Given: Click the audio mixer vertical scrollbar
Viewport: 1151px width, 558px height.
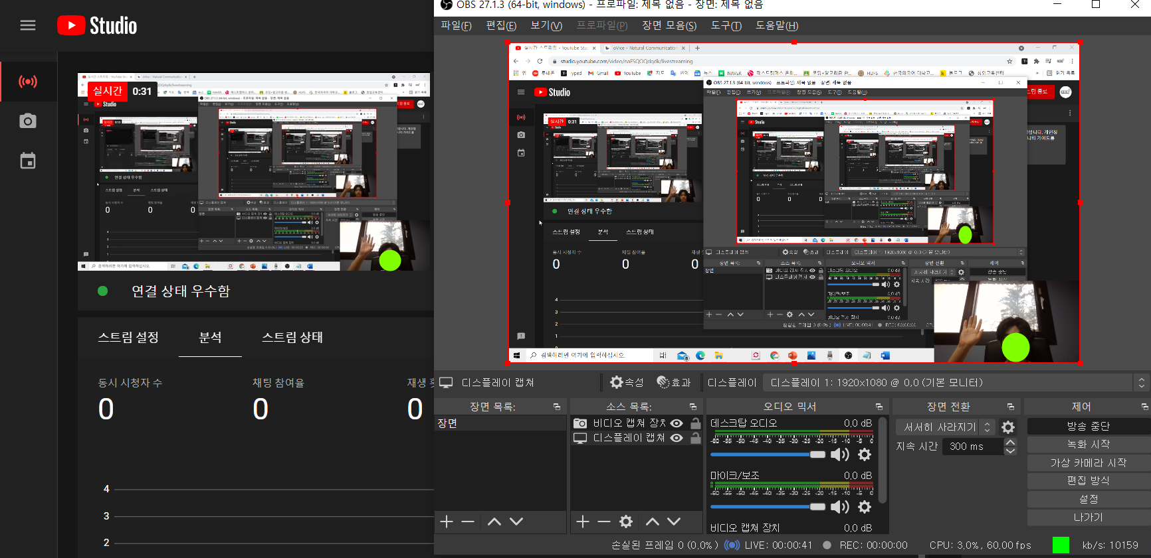Looking at the screenshot, I should click(883, 460).
